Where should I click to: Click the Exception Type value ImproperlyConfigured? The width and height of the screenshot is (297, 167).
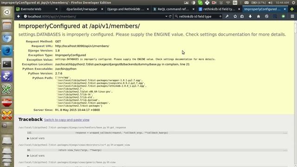click(x=71, y=55)
